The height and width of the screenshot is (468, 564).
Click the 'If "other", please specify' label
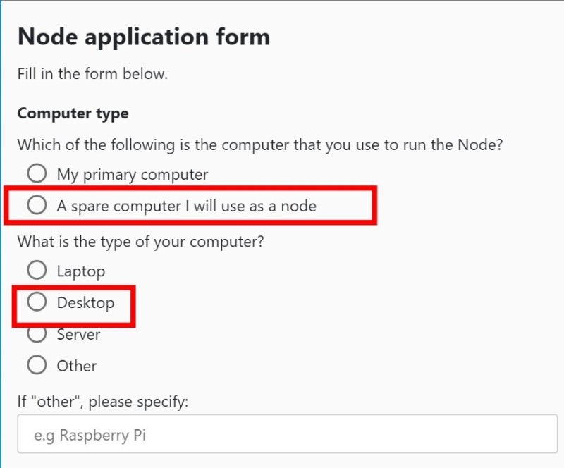coord(103,402)
